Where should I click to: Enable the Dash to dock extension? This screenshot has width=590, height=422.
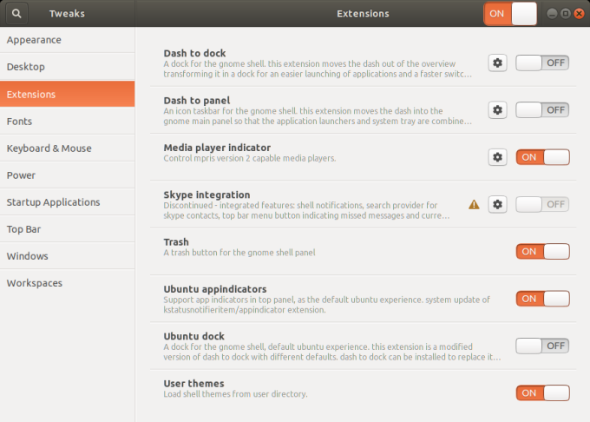click(x=542, y=63)
